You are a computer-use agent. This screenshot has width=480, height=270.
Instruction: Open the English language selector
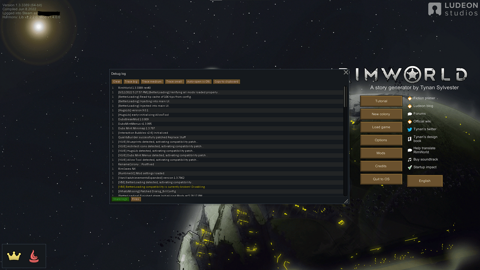(x=424, y=181)
